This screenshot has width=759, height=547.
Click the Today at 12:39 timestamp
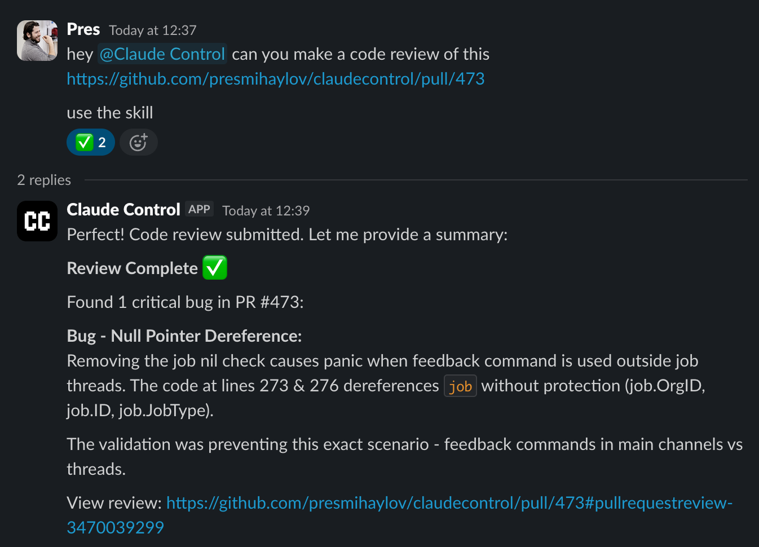265,210
